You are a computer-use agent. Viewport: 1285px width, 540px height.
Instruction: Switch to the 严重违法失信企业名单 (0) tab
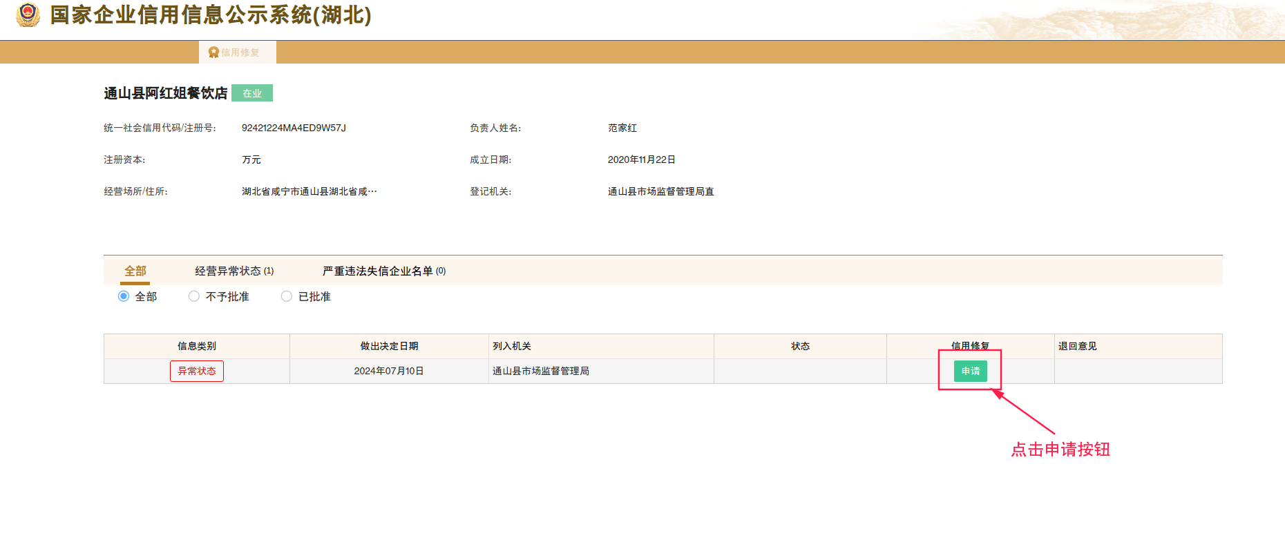coord(384,271)
